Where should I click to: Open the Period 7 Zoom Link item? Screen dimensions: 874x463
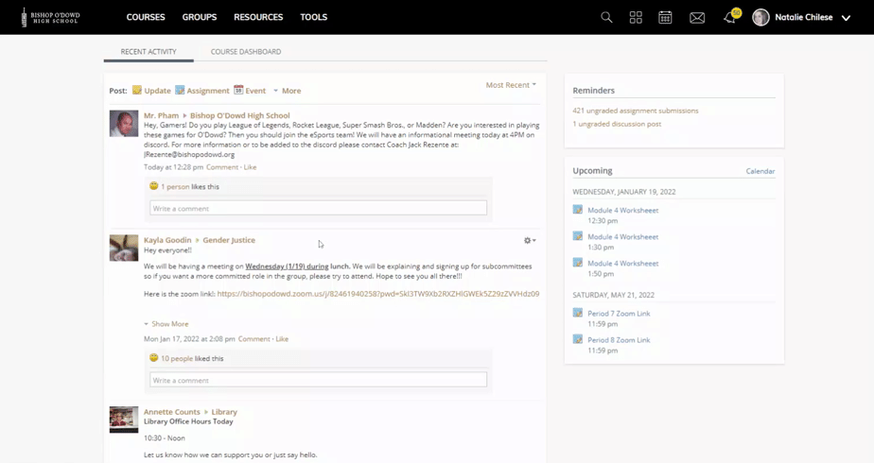pos(619,313)
